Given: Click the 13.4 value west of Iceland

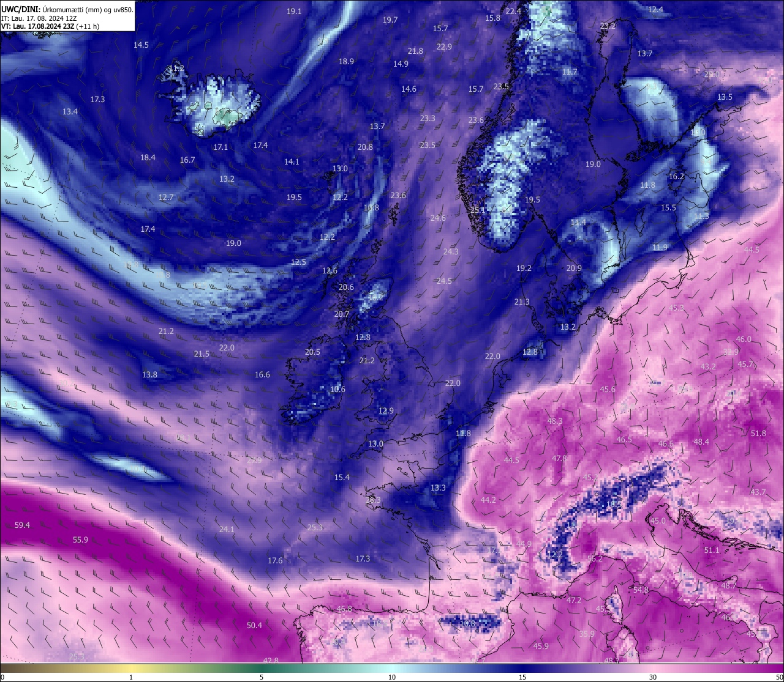Looking at the screenshot, I should pyautogui.click(x=70, y=112).
